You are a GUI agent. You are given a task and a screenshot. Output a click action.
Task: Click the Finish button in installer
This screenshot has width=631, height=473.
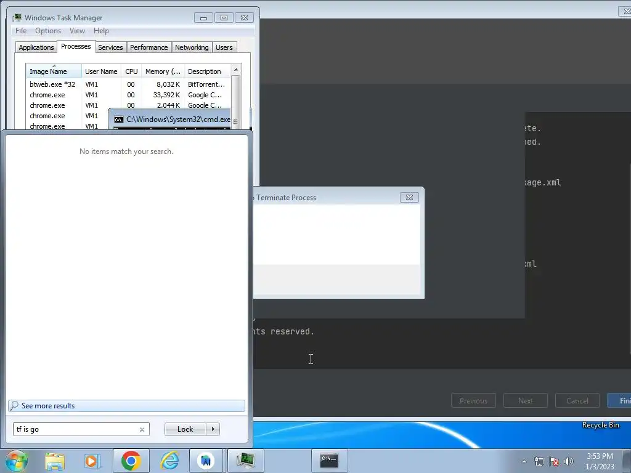[x=620, y=400]
